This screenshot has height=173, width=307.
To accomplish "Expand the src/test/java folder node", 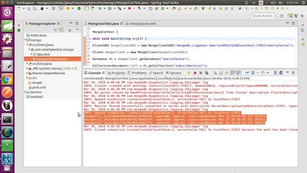I will click(27, 63).
